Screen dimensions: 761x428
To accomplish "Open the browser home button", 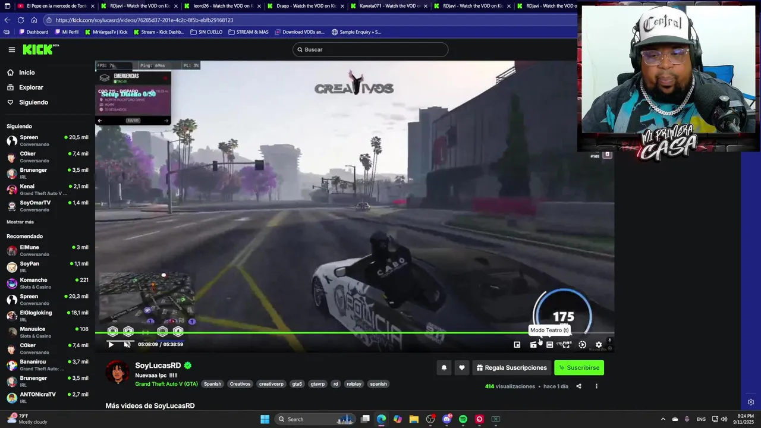I will pos(34,20).
